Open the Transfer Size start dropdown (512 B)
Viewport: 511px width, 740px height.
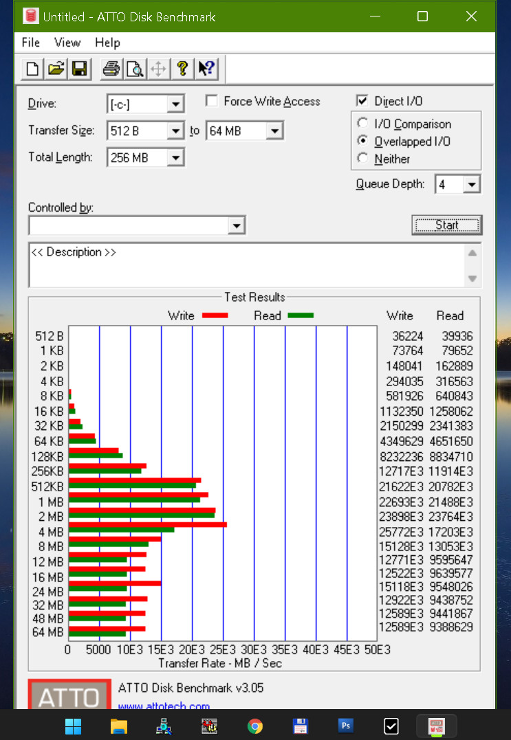coord(175,131)
